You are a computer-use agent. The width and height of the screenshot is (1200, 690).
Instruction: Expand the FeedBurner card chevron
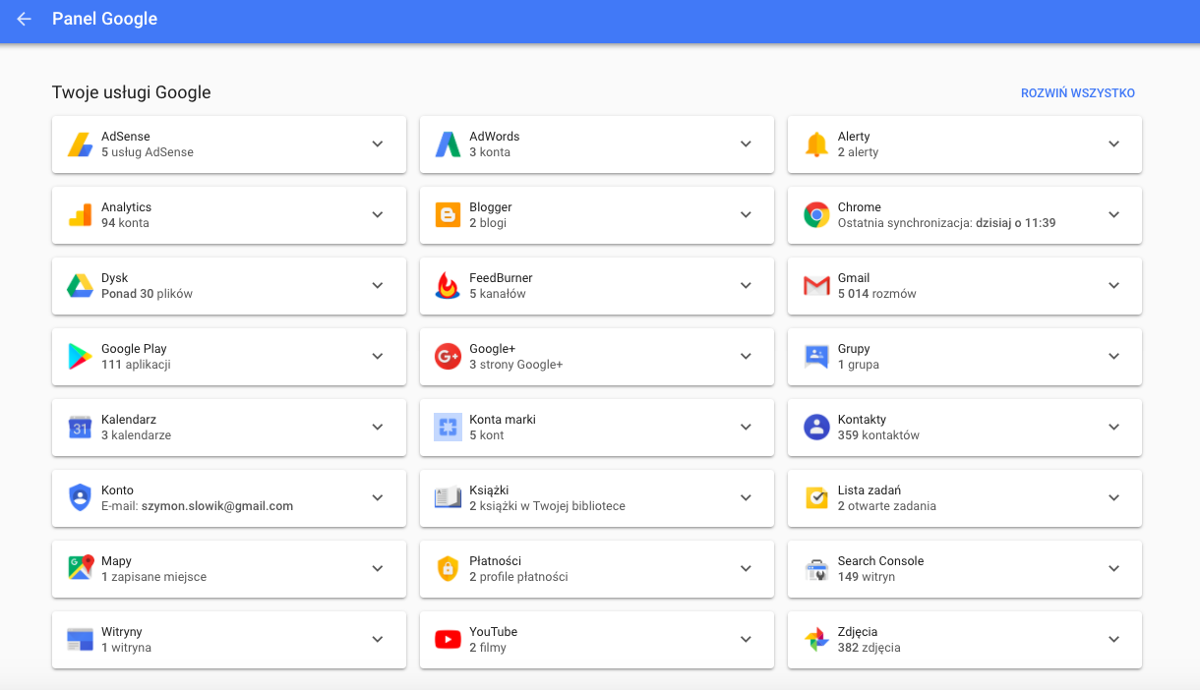tap(746, 286)
